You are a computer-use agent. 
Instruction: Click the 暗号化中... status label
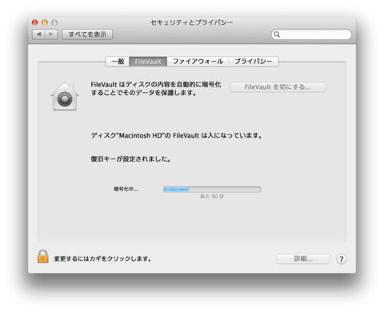[126, 190]
